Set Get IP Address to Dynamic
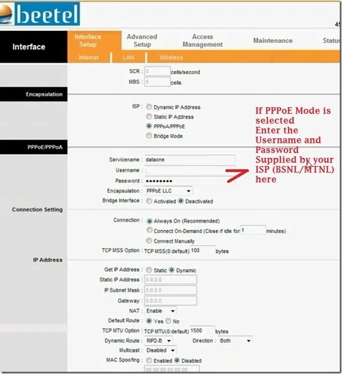This screenshot has height=374, width=342. point(172,270)
